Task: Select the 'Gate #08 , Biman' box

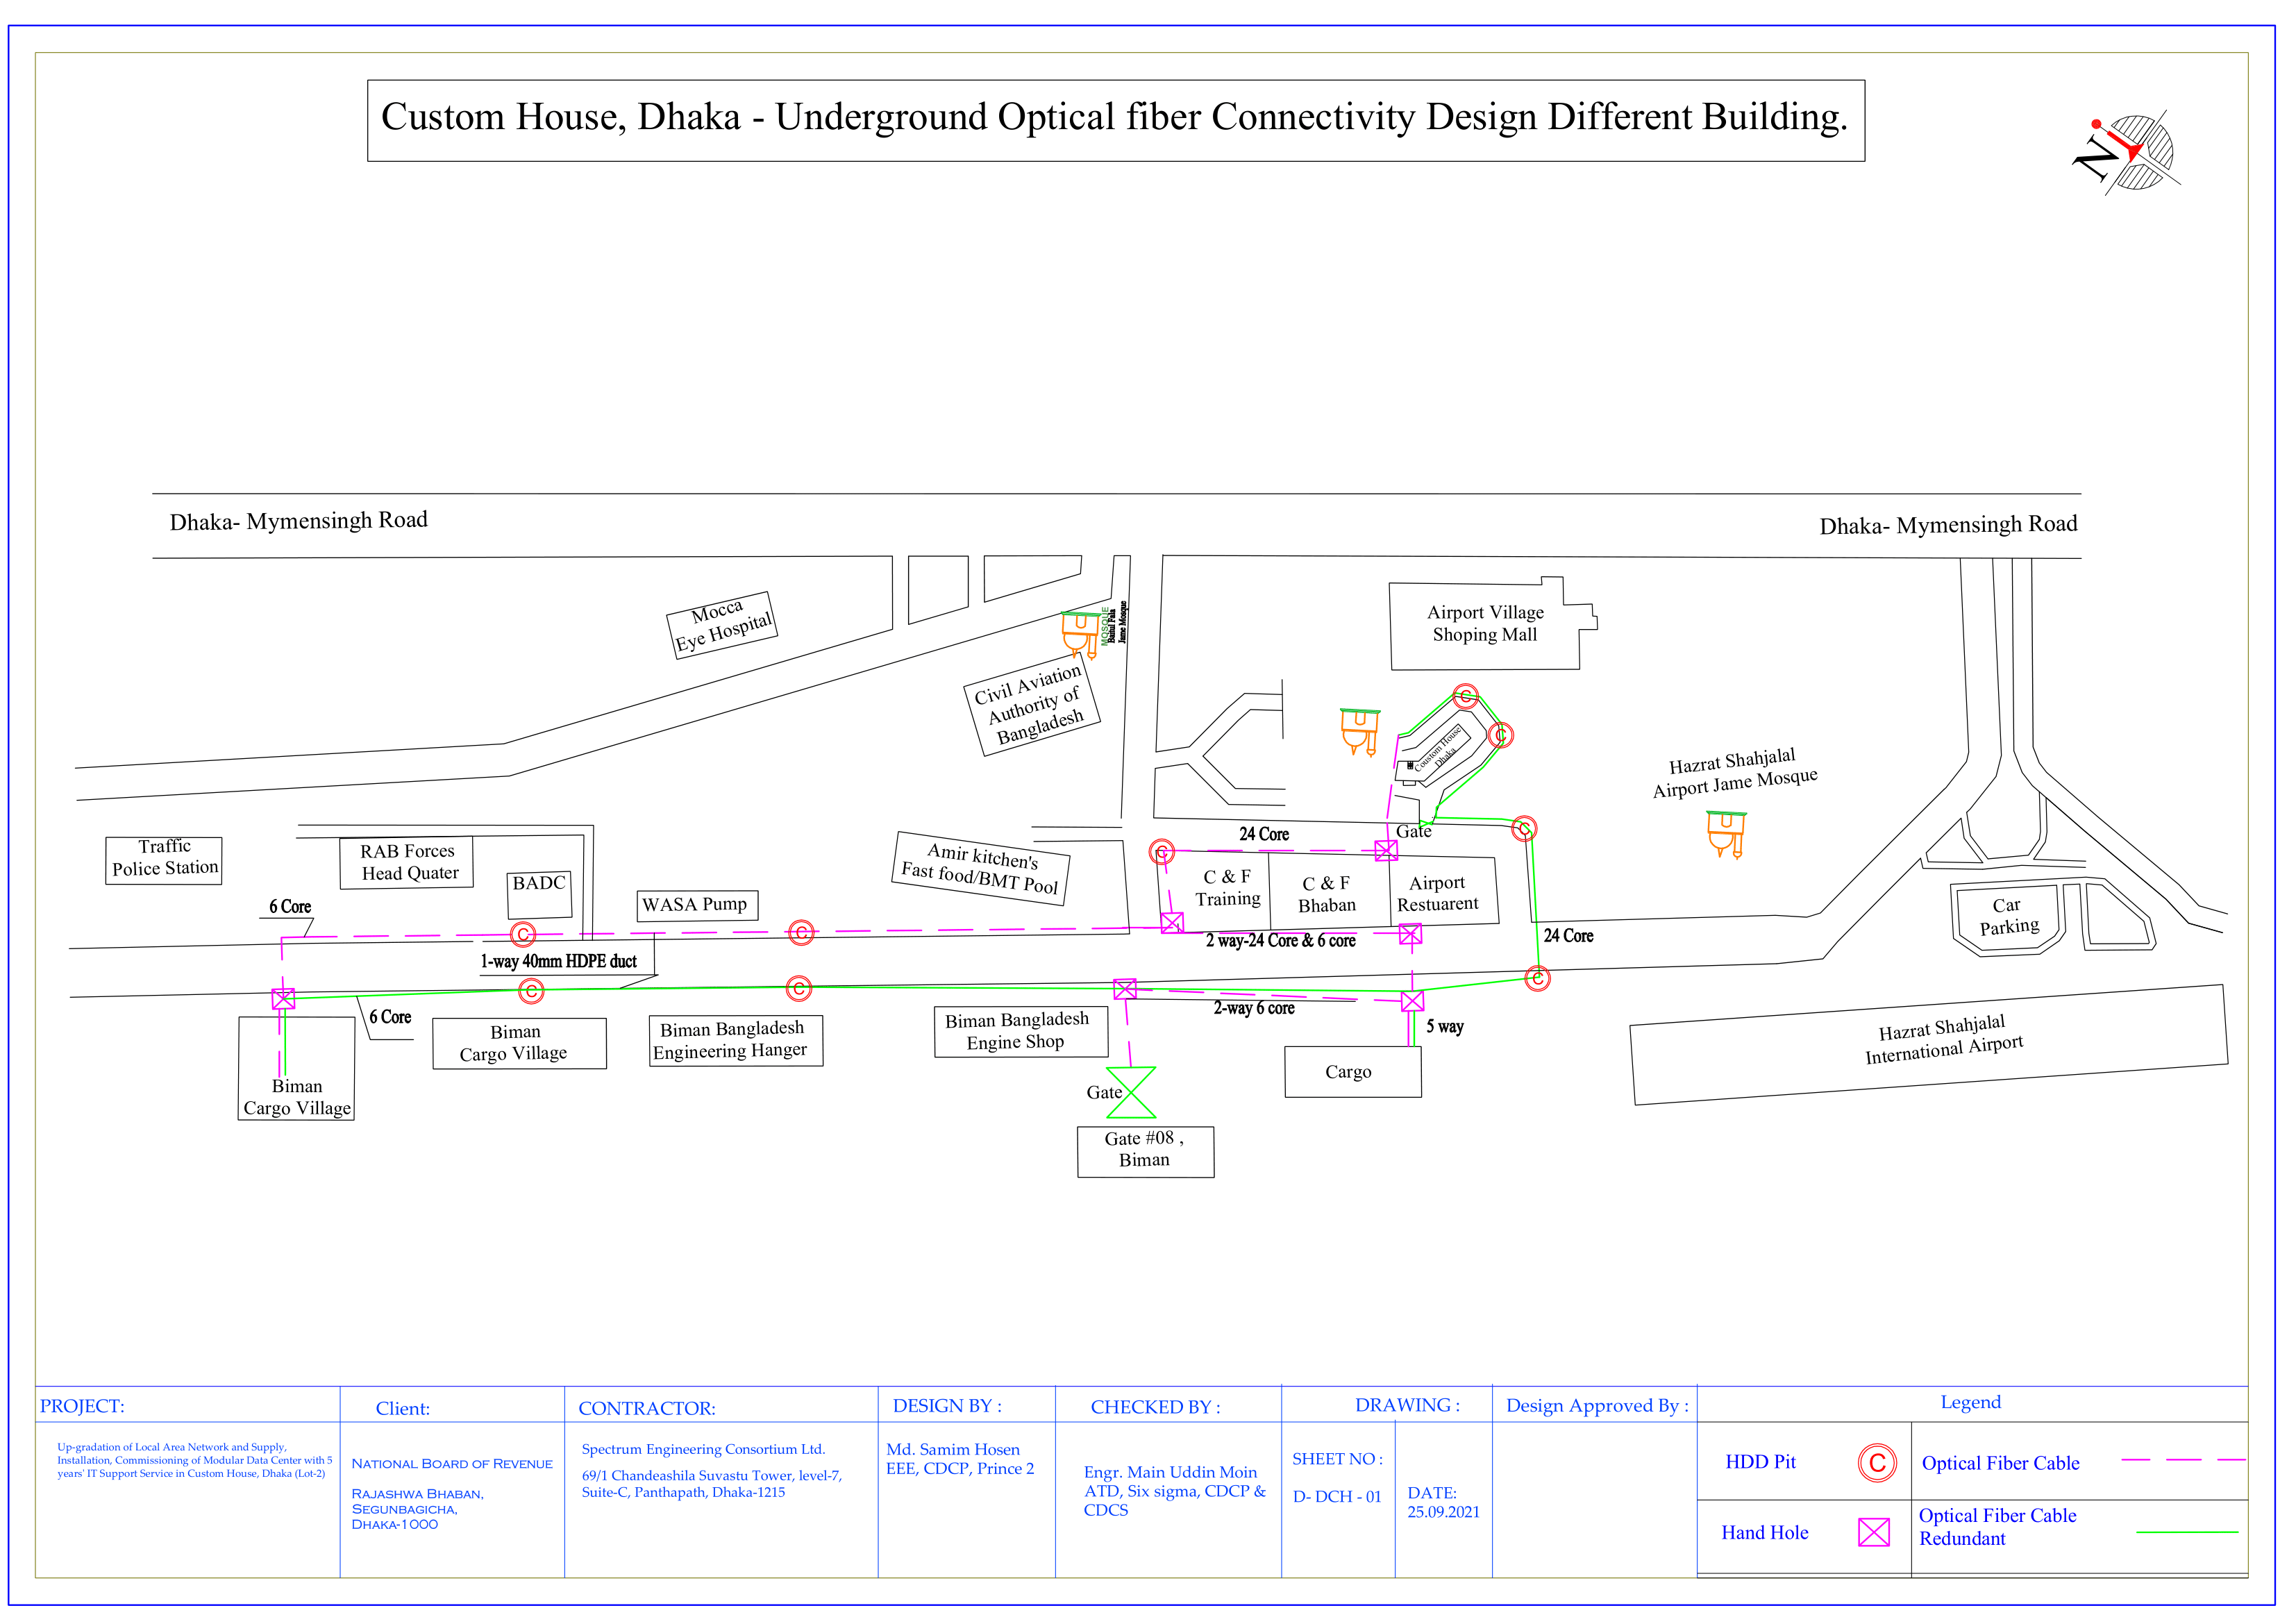Action: tap(1146, 1152)
